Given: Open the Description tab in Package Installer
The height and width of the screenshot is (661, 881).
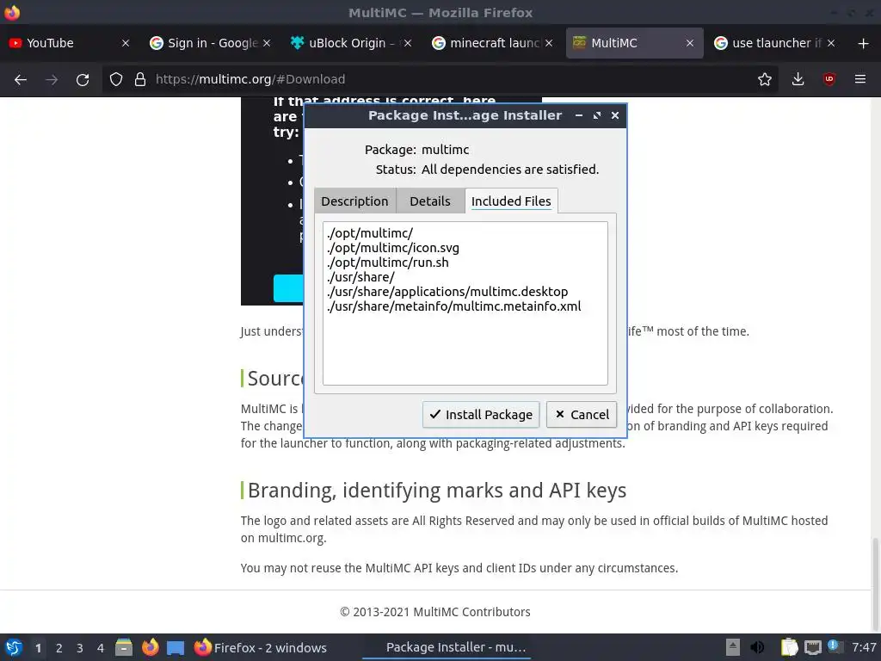Looking at the screenshot, I should [x=354, y=201].
